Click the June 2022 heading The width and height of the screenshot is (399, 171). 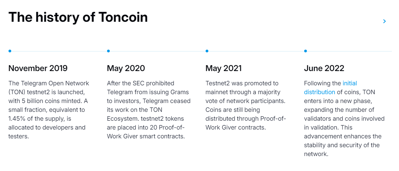(324, 68)
